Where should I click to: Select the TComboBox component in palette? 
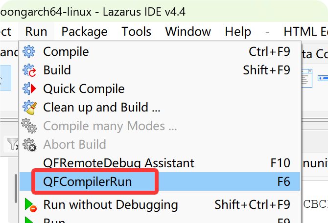[x=306, y=77]
